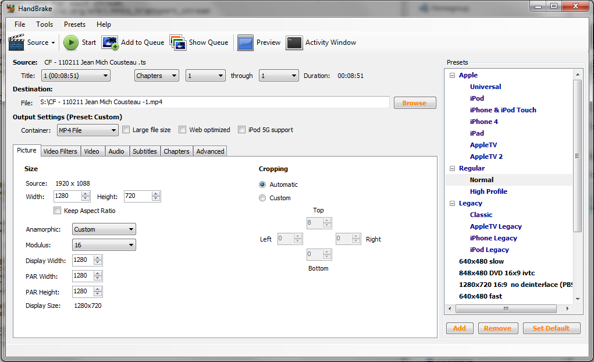Select the 848x480 DVD 16x9 ivtc preset

(x=497, y=273)
